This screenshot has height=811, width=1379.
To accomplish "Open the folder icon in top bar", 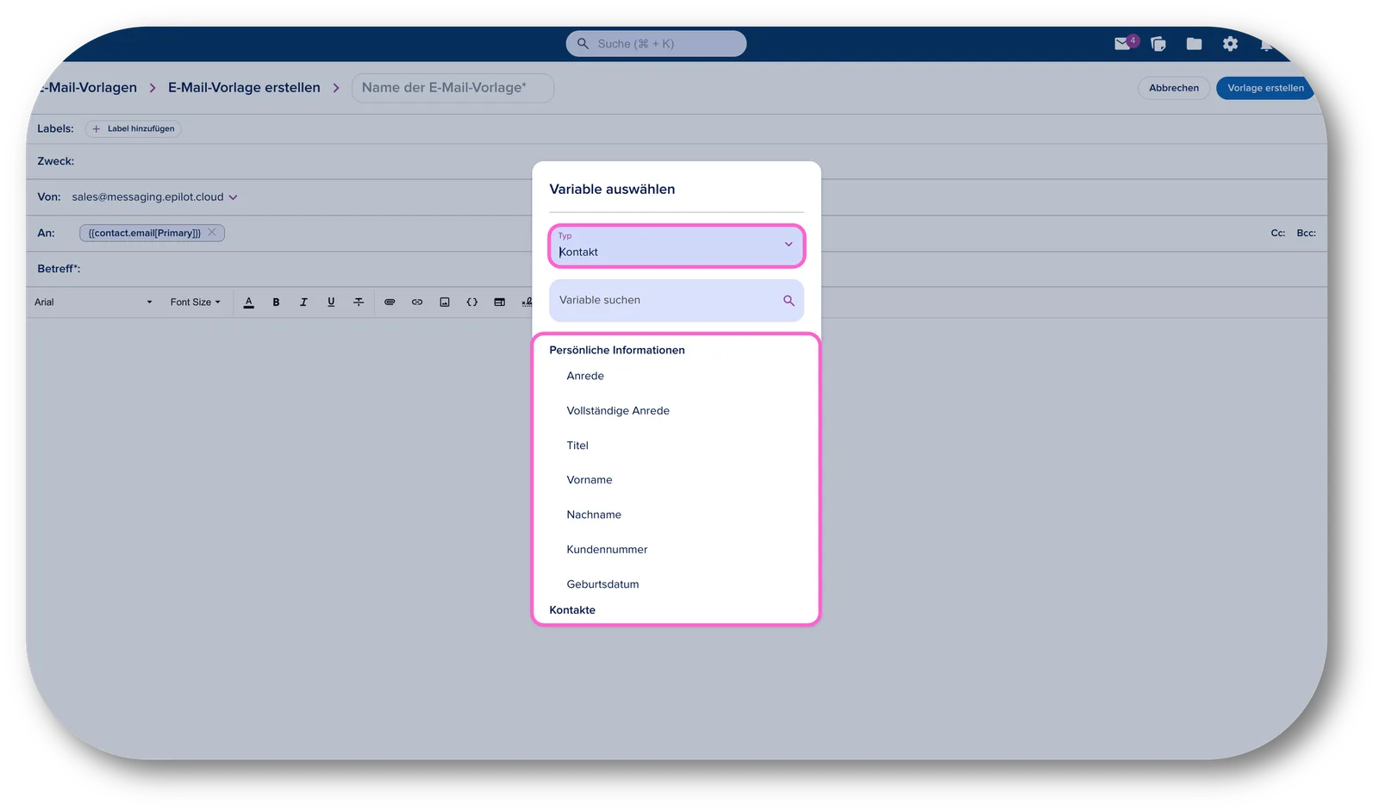I will point(1194,43).
